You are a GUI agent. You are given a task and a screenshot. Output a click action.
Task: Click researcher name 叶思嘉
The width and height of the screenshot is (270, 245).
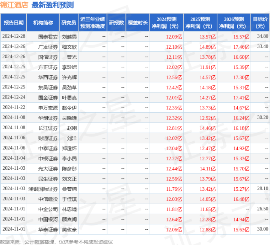pyautogui.click(x=69, y=97)
